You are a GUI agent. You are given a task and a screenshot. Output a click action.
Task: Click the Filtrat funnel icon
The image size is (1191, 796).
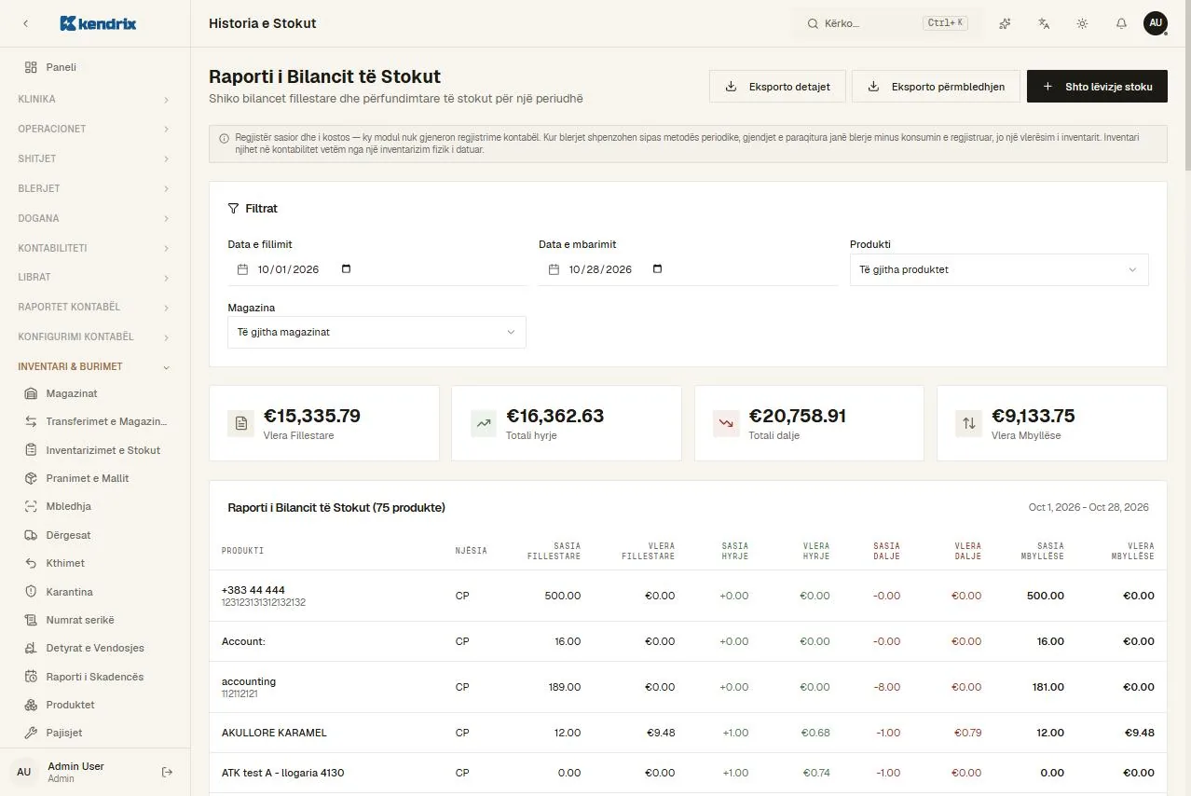coord(234,209)
